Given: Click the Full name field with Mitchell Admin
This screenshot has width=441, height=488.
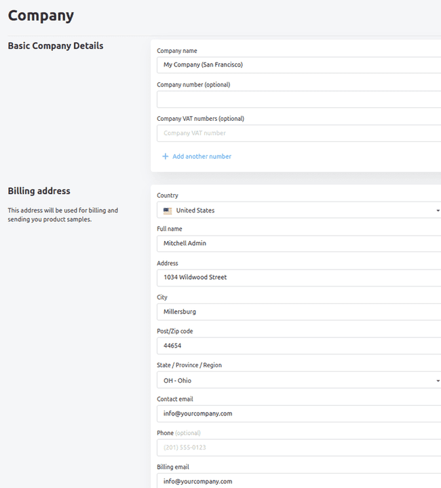Looking at the screenshot, I should point(299,244).
